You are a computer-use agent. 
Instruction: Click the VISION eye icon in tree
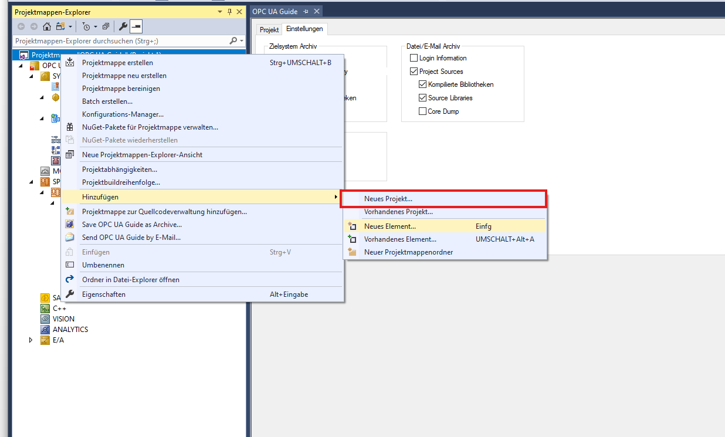(45, 319)
